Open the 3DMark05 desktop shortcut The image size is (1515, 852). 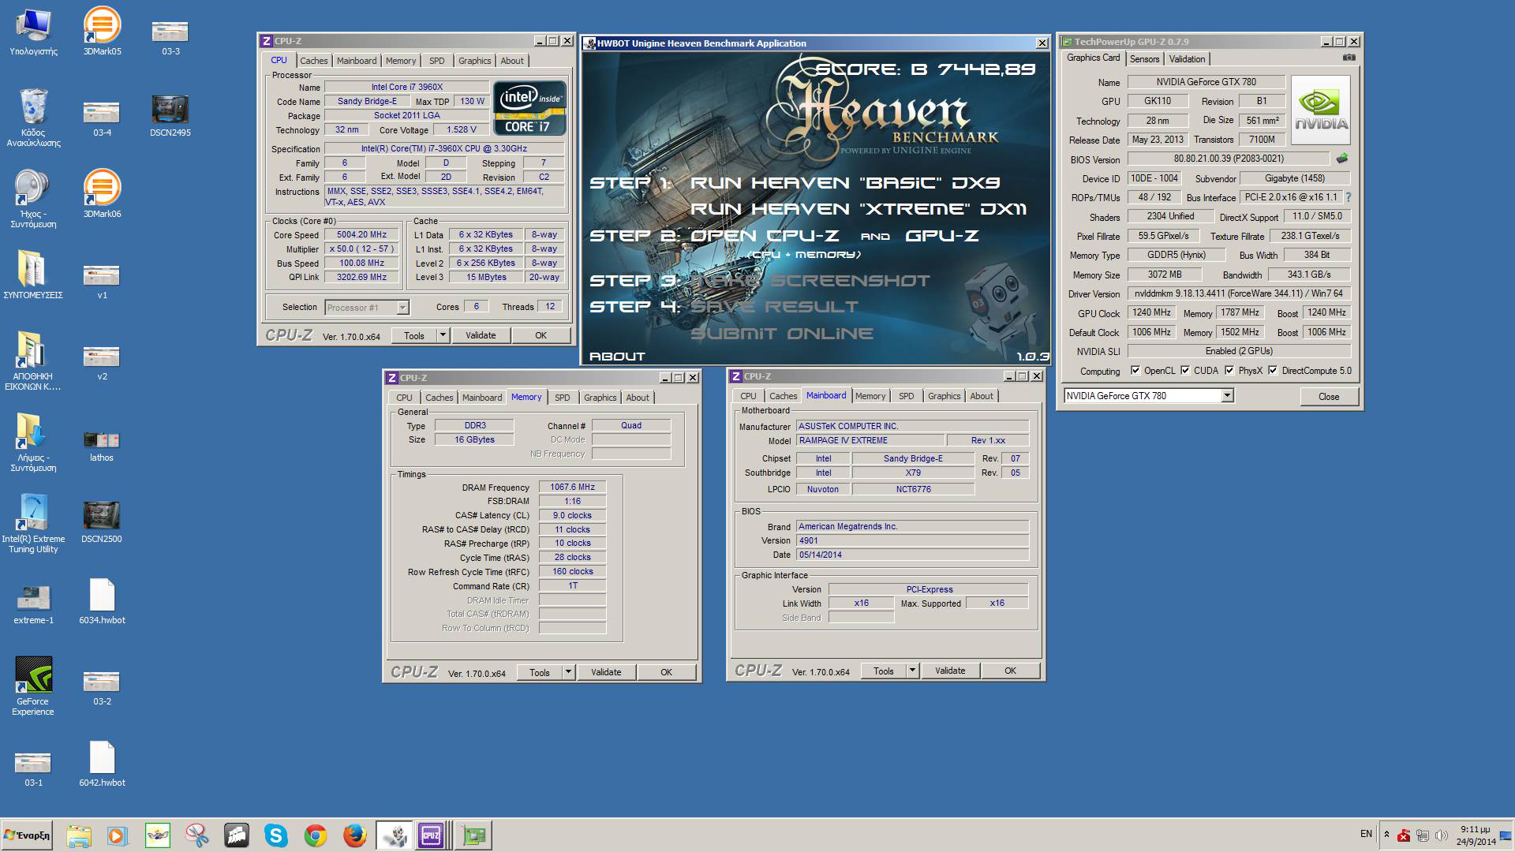[102, 31]
